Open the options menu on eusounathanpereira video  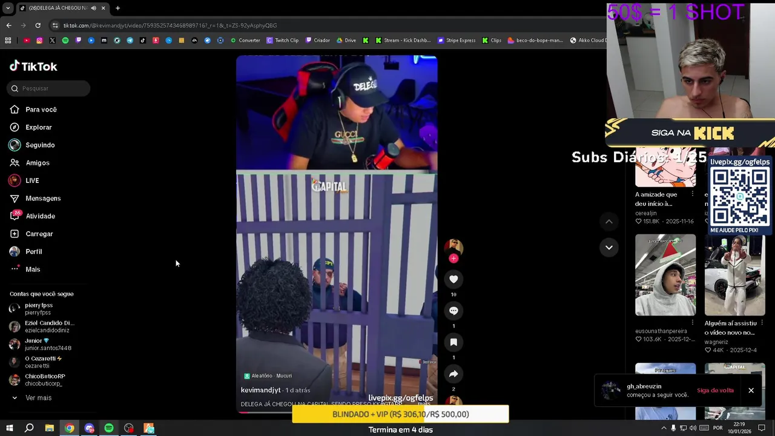[692, 323]
